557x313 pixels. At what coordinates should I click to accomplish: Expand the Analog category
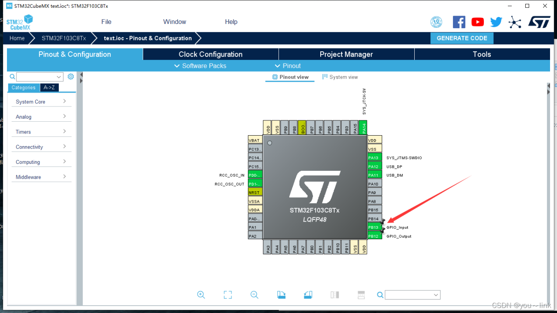tap(41, 117)
